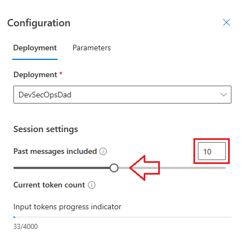Close the Configuration panel with the X

pyautogui.click(x=226, y=22)
